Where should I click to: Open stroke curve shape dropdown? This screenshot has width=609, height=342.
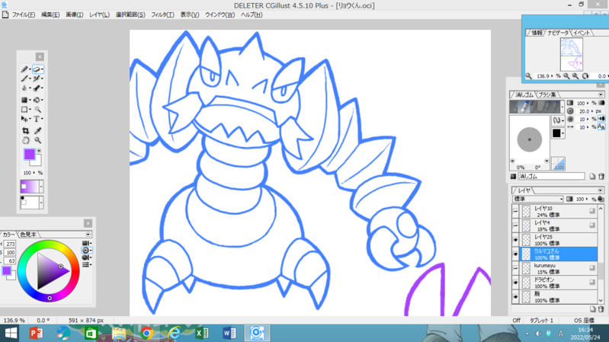[x=558, y=120]
